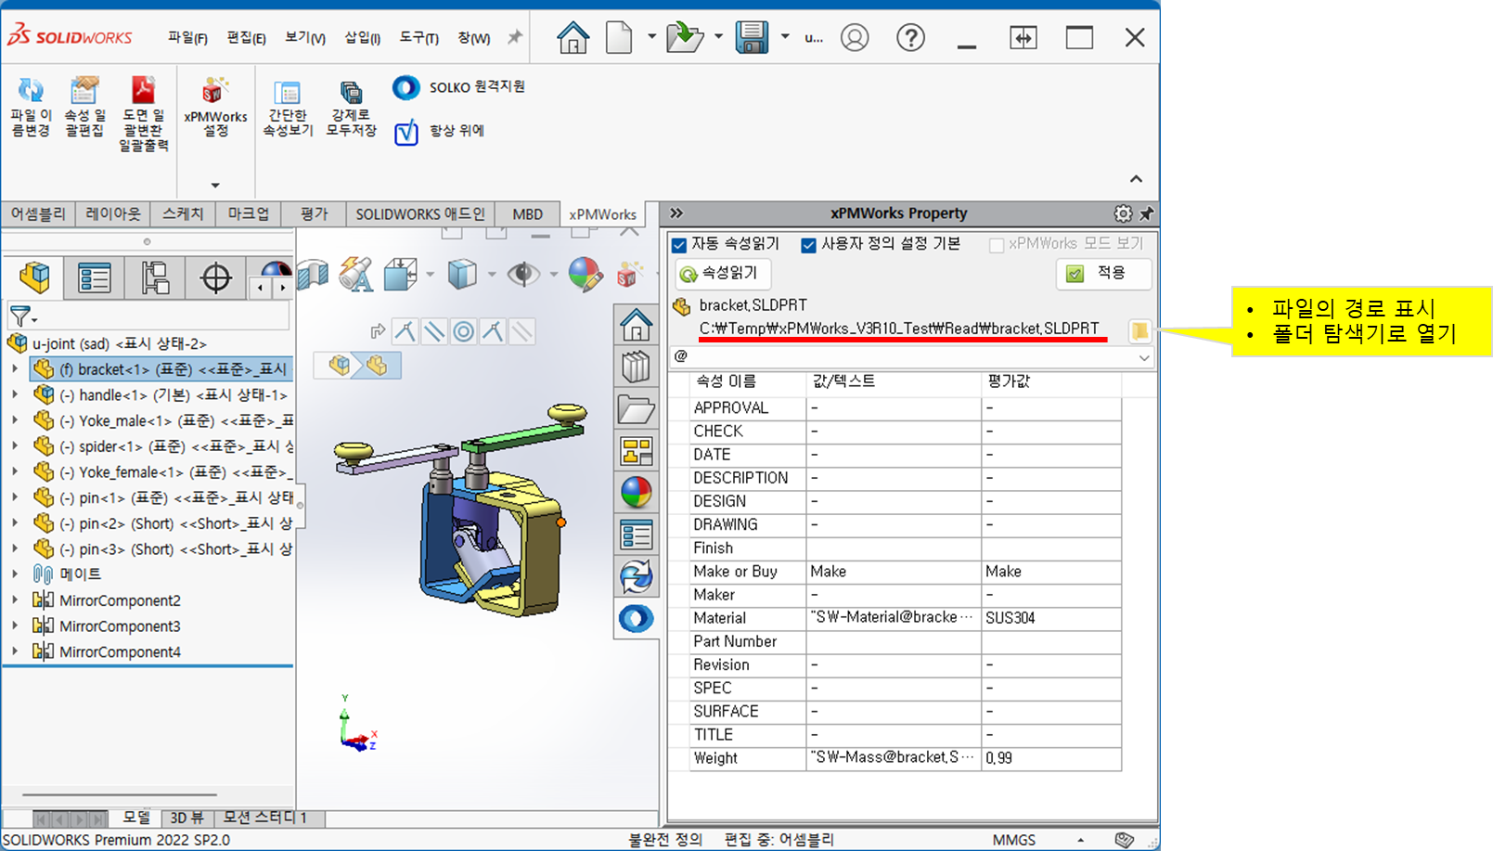Image resolution: width=1493 pixels, height=851 pixels.
Task: Select the DimXpertManager crosshair tab icon
Action: [x=216, y=277]
